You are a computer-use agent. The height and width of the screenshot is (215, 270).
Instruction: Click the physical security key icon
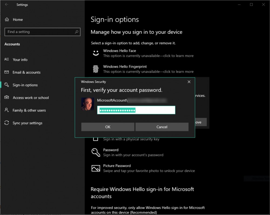[x=96, y=139]
